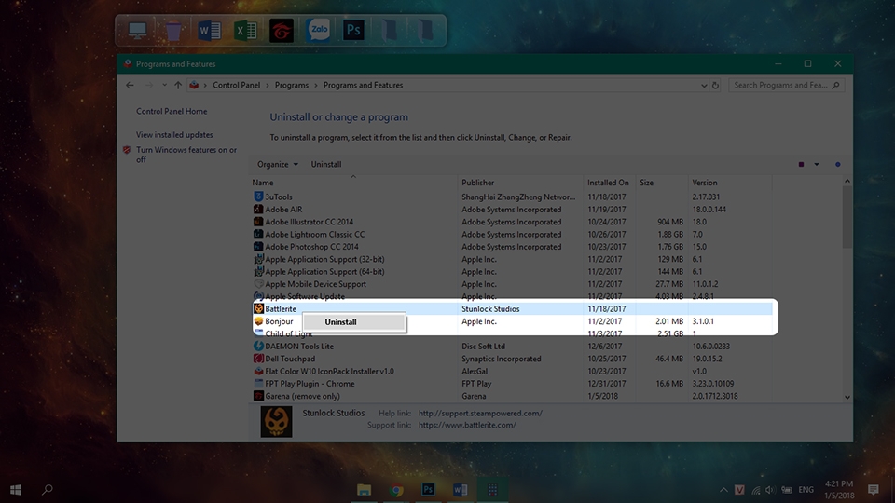
Task: Open View installed updates link
Action: point(174,134)
